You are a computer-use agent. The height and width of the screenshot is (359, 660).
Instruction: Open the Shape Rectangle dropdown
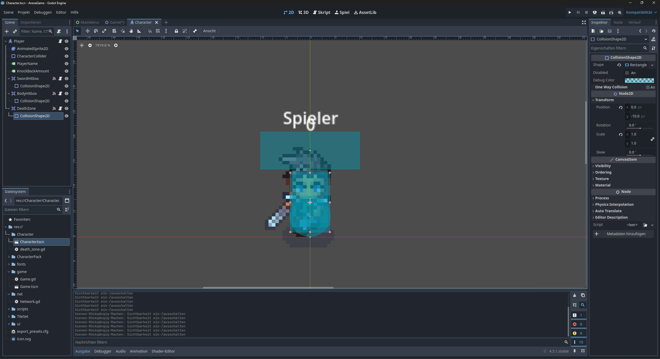pyautogui.click(x=652, y=65)
